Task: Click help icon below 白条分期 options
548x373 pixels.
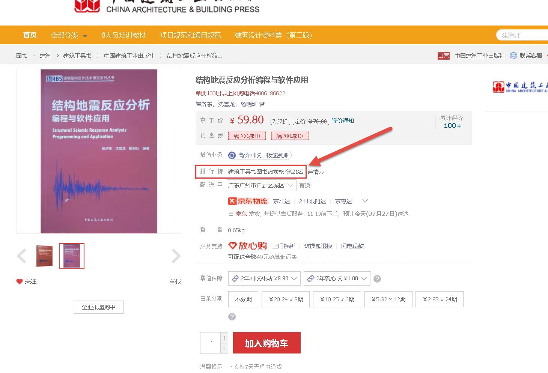Action: pos(232,317)
